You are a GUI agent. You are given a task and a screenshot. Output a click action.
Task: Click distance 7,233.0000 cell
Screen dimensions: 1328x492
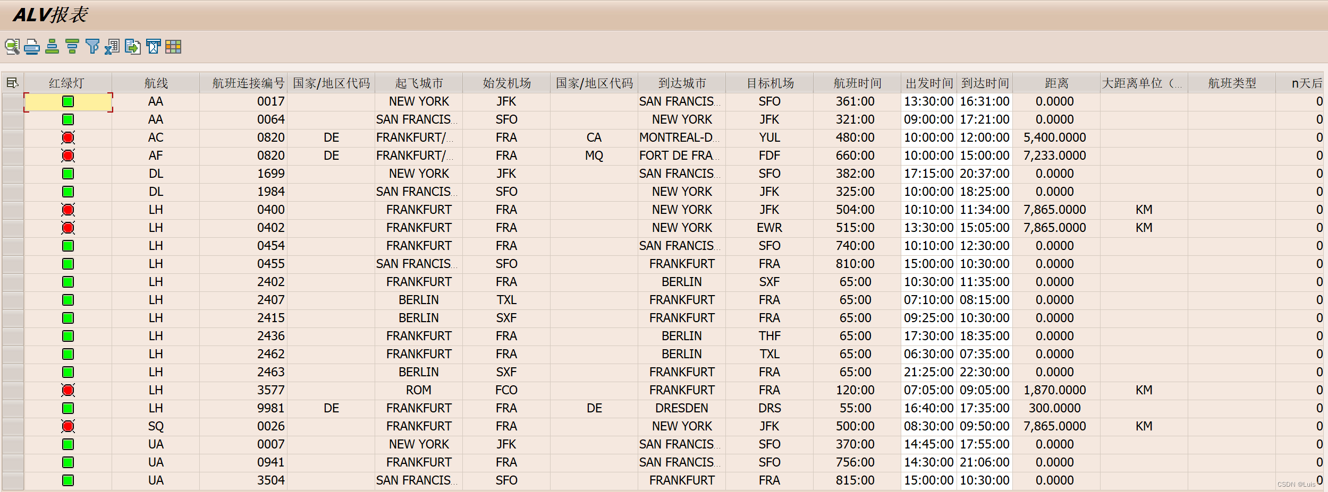point(1056,156)
